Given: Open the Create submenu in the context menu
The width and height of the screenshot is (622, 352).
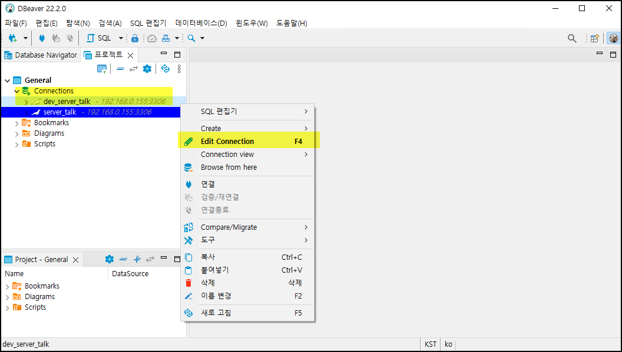Looking at the screenshot, I should coord(247,128).
